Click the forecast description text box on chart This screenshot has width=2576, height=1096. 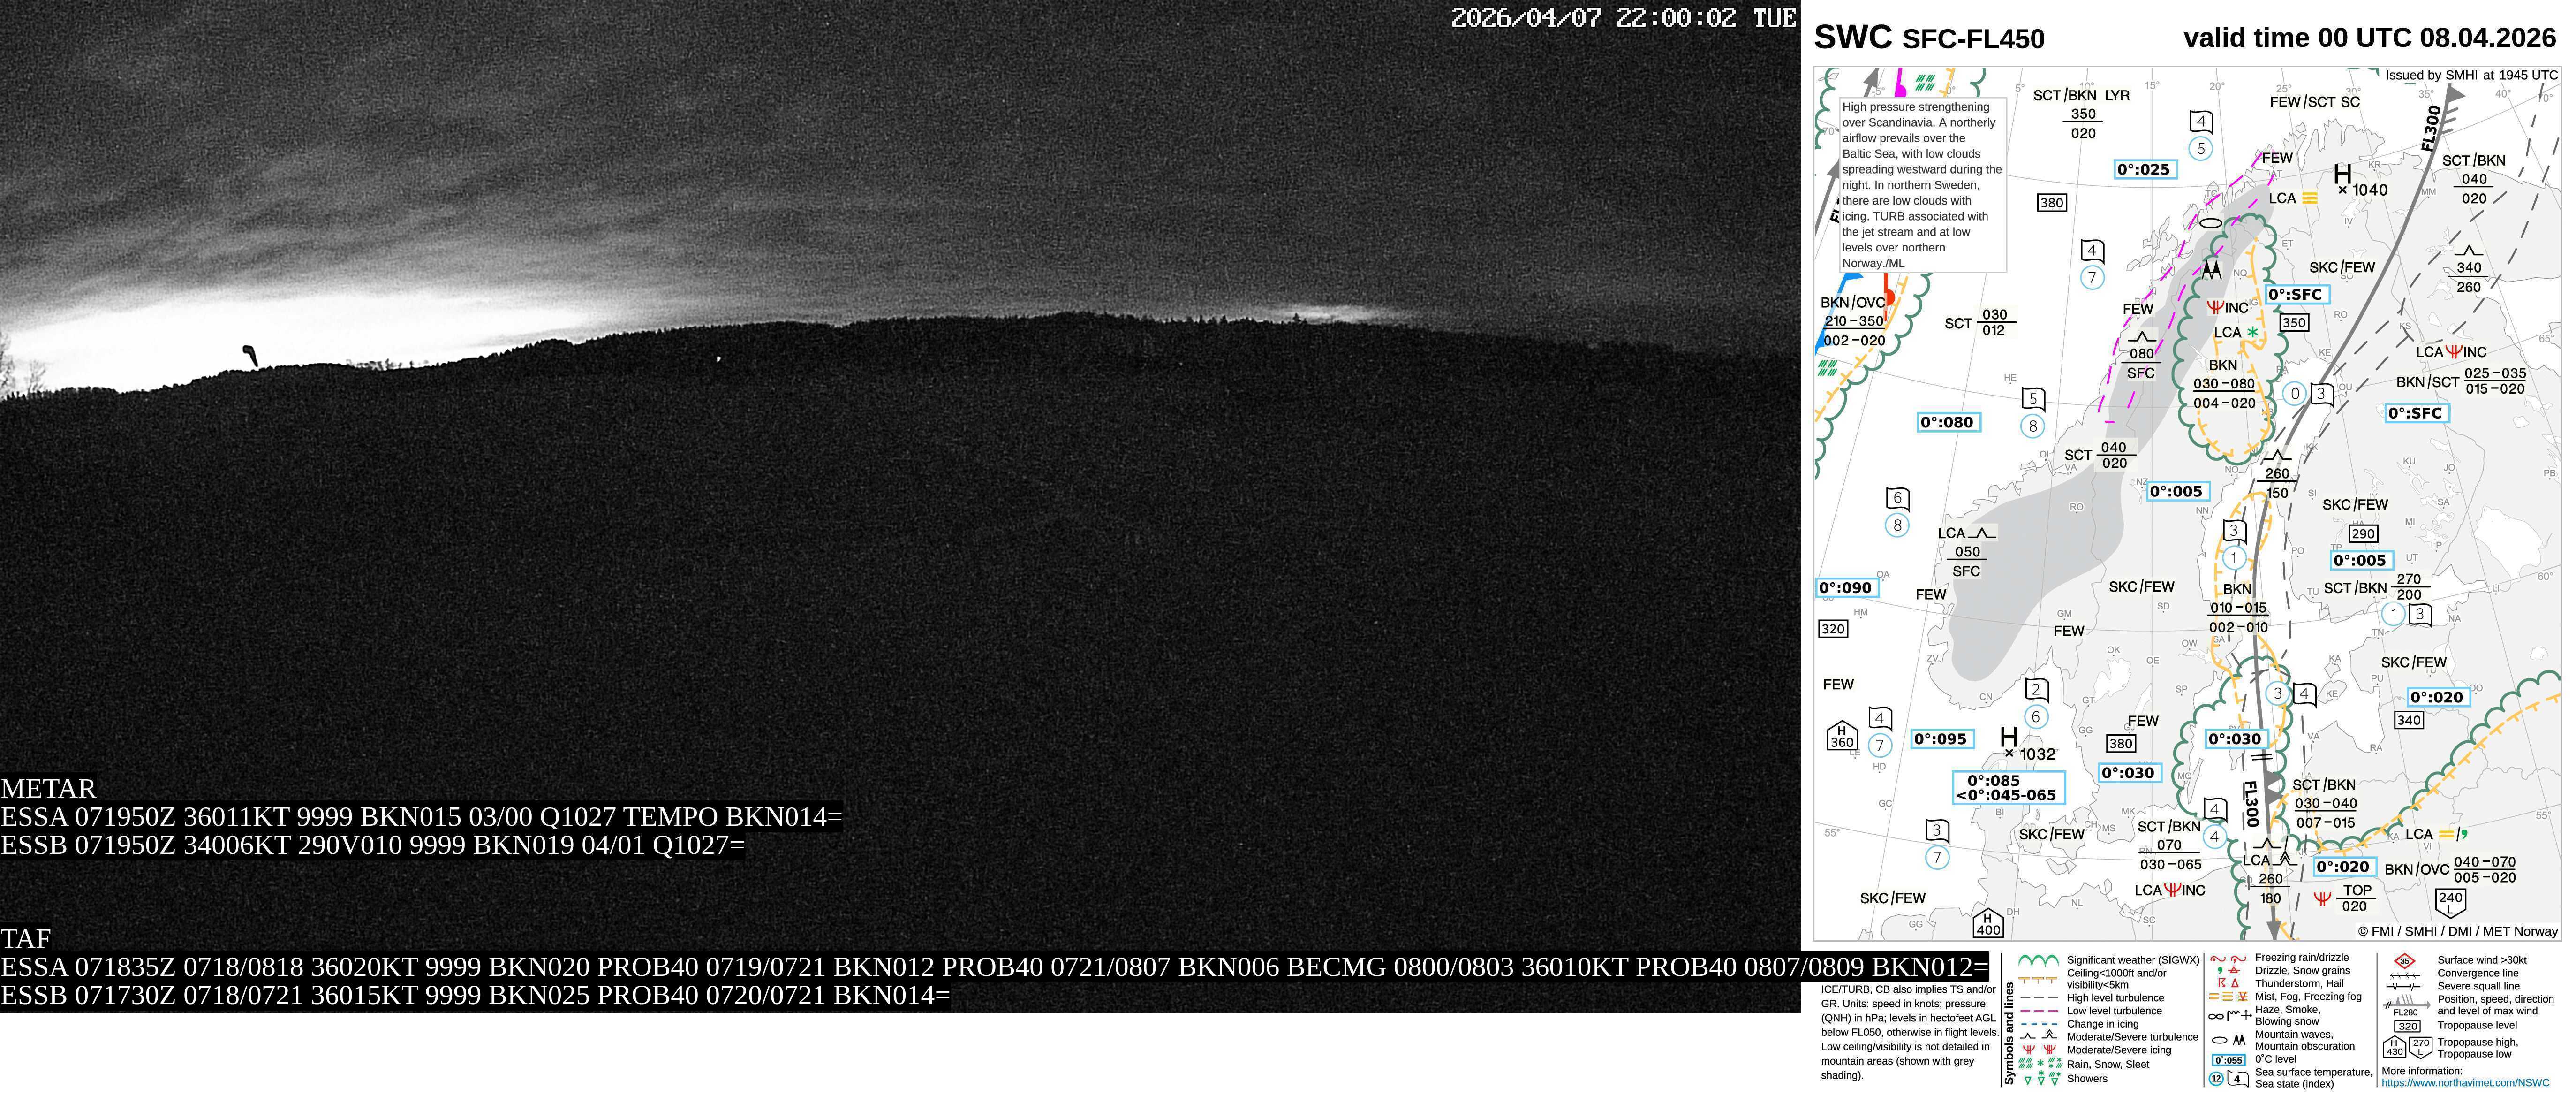click(1921, 185)
